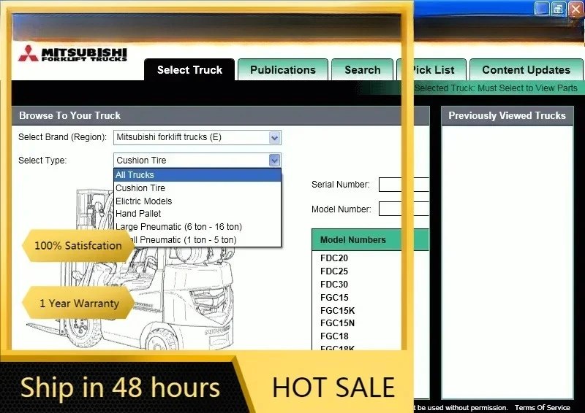Collapse the Select Type dropdown arrow
This screenshot has height=413, width=585.
[x=275, y=160]
